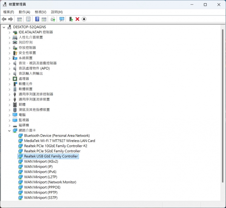Select Realtek PCIe 10GbE Family Controller #2

point(56,146)
